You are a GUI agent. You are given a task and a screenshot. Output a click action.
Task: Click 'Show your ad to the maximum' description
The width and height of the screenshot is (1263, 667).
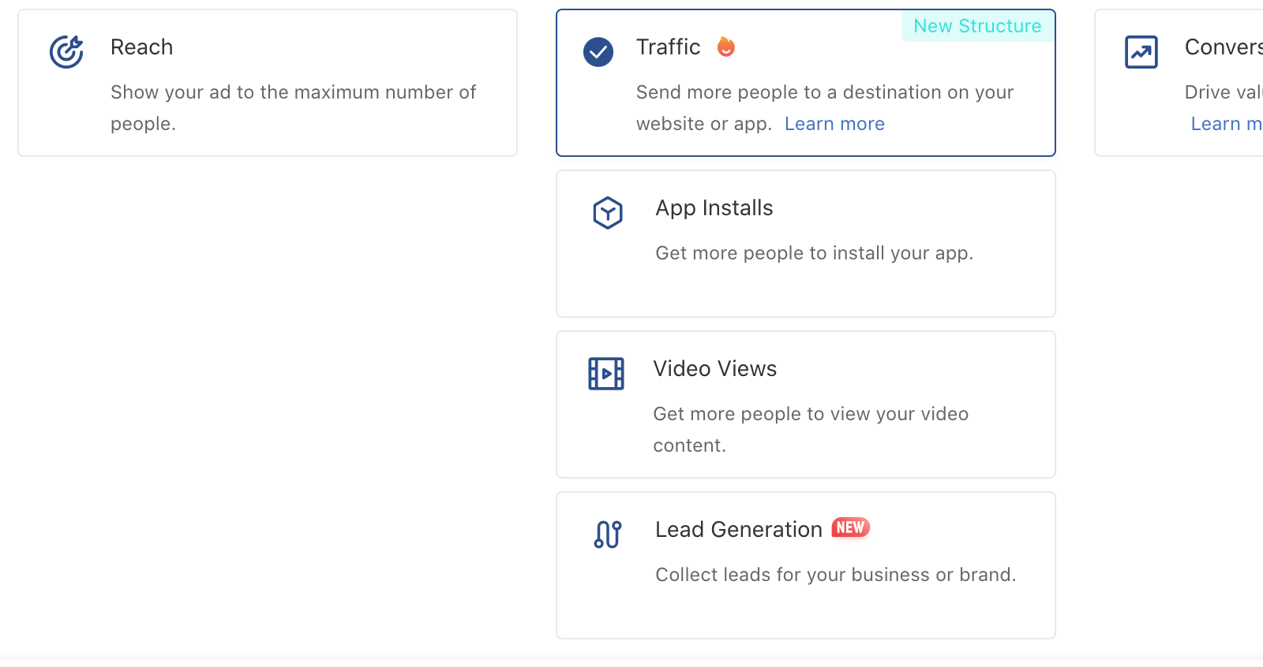(x=293, y=92)
